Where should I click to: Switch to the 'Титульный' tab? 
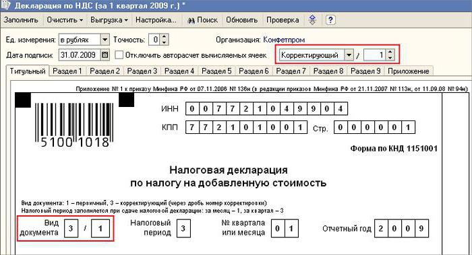(28, 71)
